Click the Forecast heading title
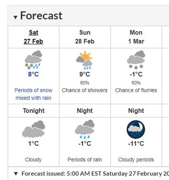Screen dimensions: 169x180 [41, 16]
